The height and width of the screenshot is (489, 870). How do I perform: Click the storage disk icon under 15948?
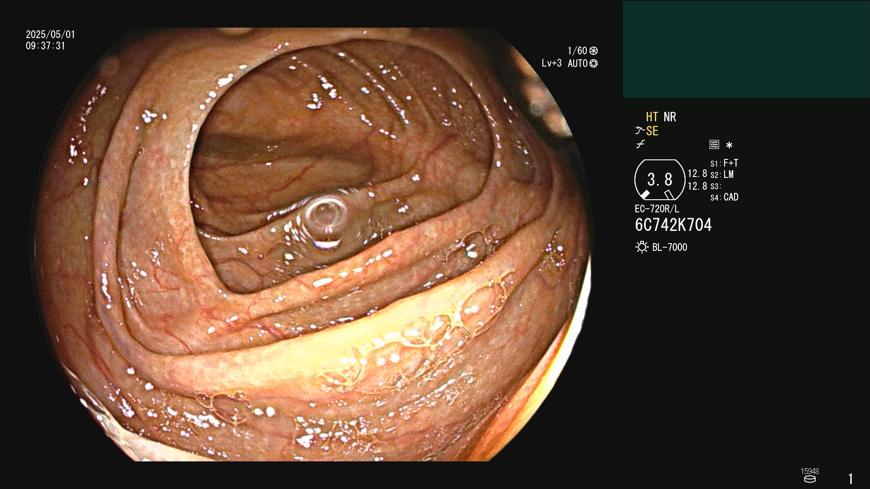click(810, 479)
